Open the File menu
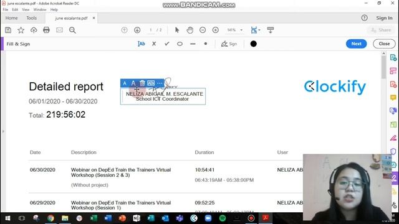This screenshot has height=224, width=399. [6, 10]
